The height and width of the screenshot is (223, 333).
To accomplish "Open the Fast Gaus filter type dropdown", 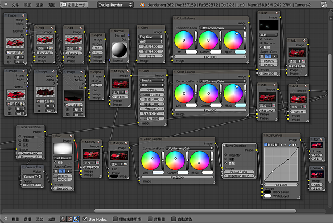I will [63, 158].
